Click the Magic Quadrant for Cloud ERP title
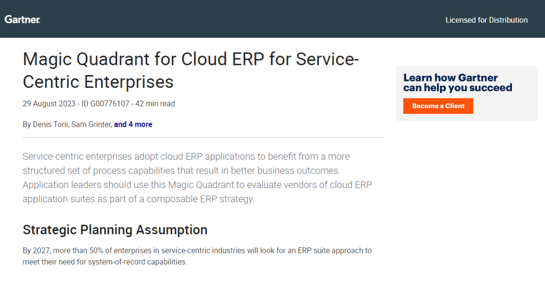This screenshot has width=545, height=281. [191, 70]
